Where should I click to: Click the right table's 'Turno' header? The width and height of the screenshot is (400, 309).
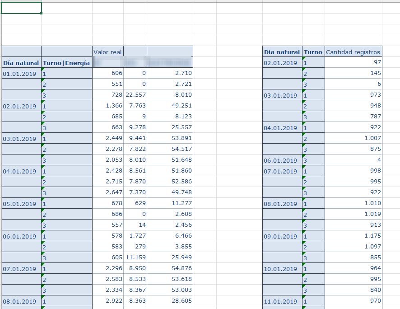(x=313, y=52)
